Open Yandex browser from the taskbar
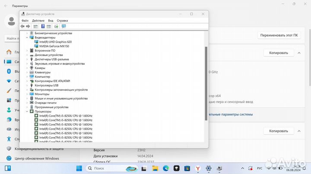The width and height of the screenshot is (311, 174). pos(198,168)
